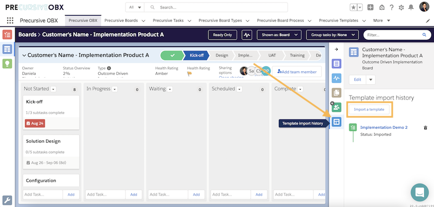Click the Type info icon
The width and height of the screenshot is (434, 207).
(109, 68)
